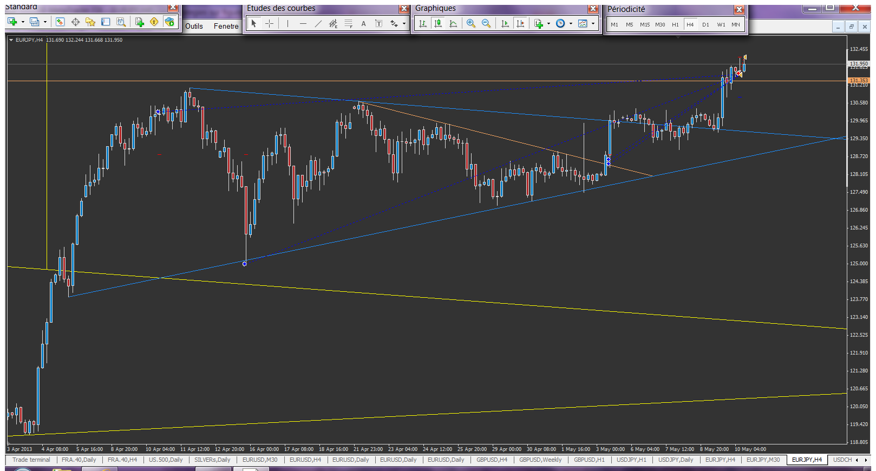Choose the Trendline drawing tool
Image resolution: width=876 pixels, height=471 pixels.
tap(318, 23)
